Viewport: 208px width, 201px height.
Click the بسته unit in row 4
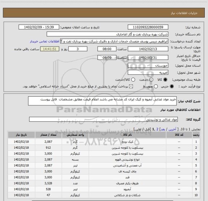(75, 160)
